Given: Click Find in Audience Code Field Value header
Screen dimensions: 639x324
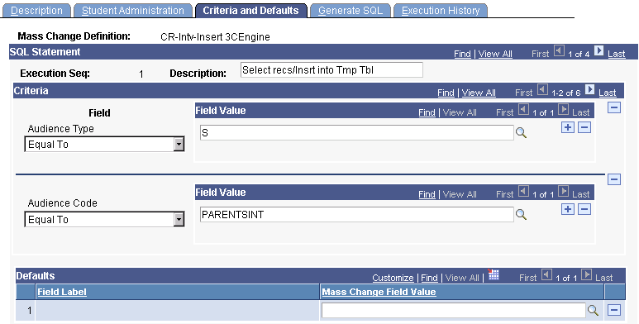Looking at the screenshot, I should tap(427, 194).
